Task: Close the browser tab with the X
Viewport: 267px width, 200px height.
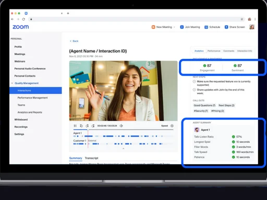Action: pyautogui.click(x=62, y=13)
